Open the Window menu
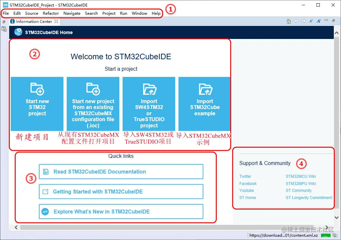 139,13
